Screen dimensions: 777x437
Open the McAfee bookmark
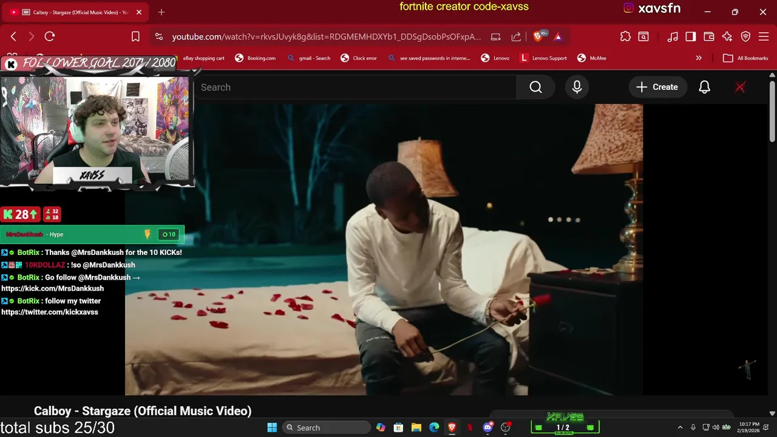pyautogui.click(x=591, y=58)
